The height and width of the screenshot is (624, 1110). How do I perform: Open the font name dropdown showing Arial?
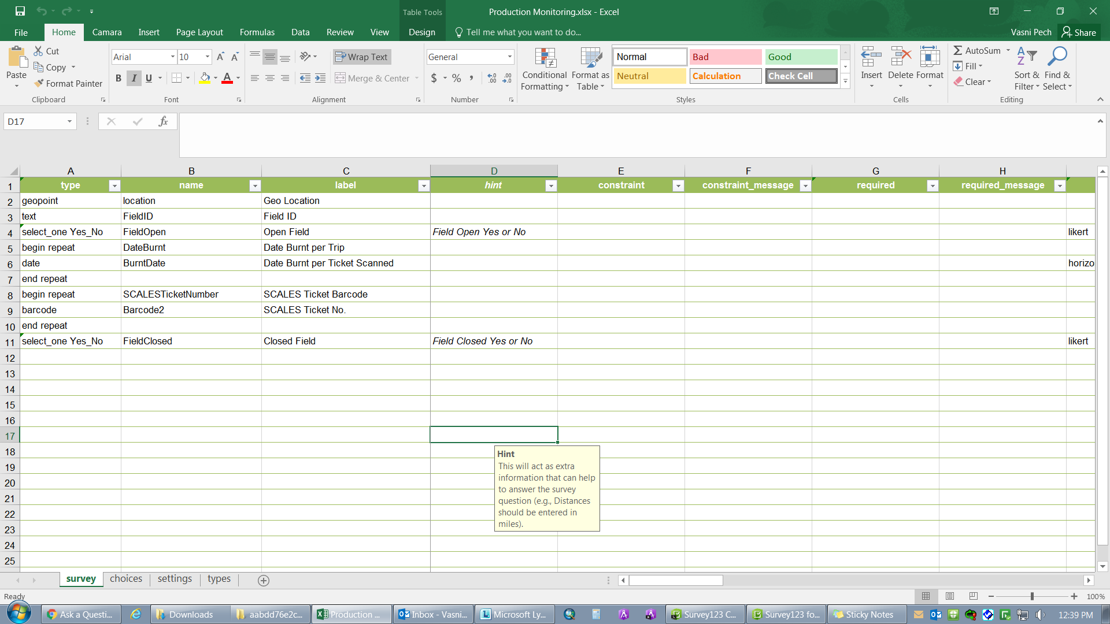(172, 57)
